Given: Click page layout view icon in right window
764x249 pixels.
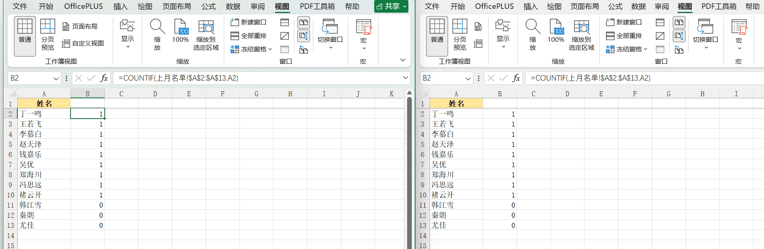Looking at the screenshot, I should coord(478,27).
